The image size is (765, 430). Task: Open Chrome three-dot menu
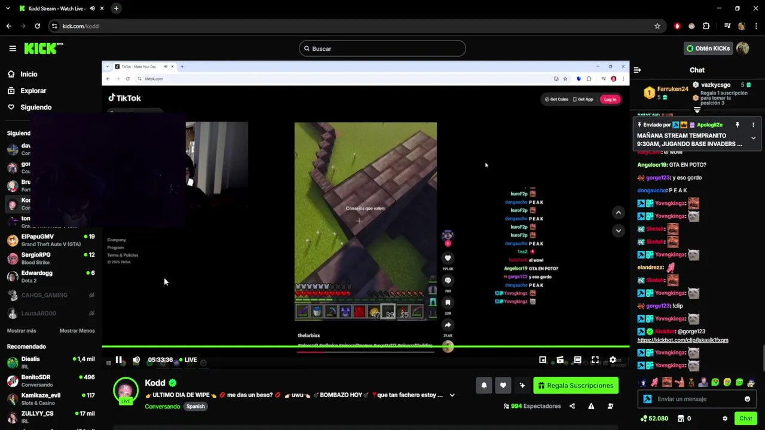755,26
